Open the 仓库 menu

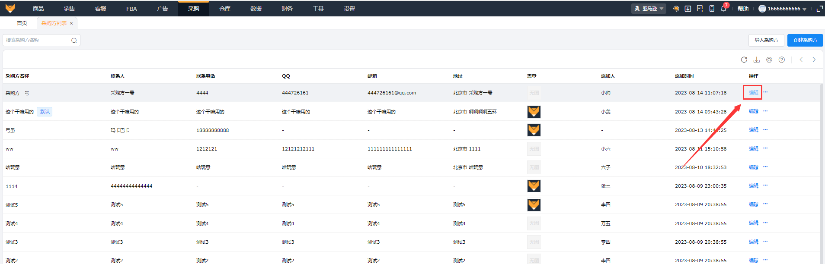(225, 9)
